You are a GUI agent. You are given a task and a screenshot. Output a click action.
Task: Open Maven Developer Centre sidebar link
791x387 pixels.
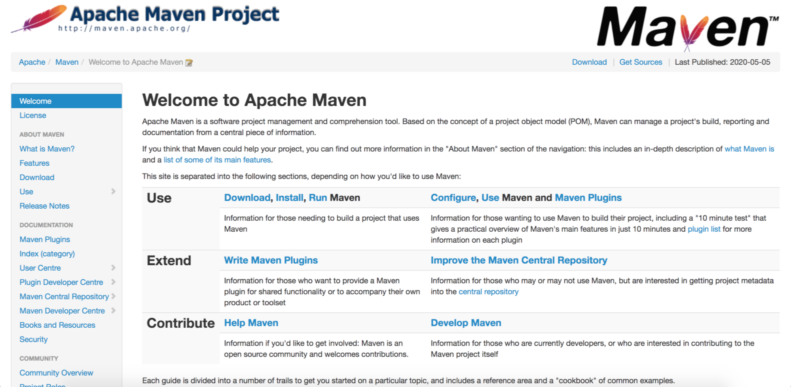[x=62, y=310]
